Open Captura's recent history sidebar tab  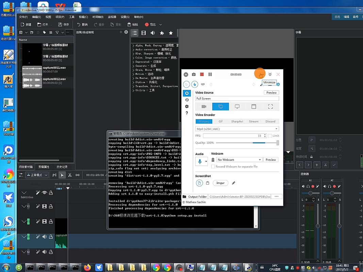187,100
